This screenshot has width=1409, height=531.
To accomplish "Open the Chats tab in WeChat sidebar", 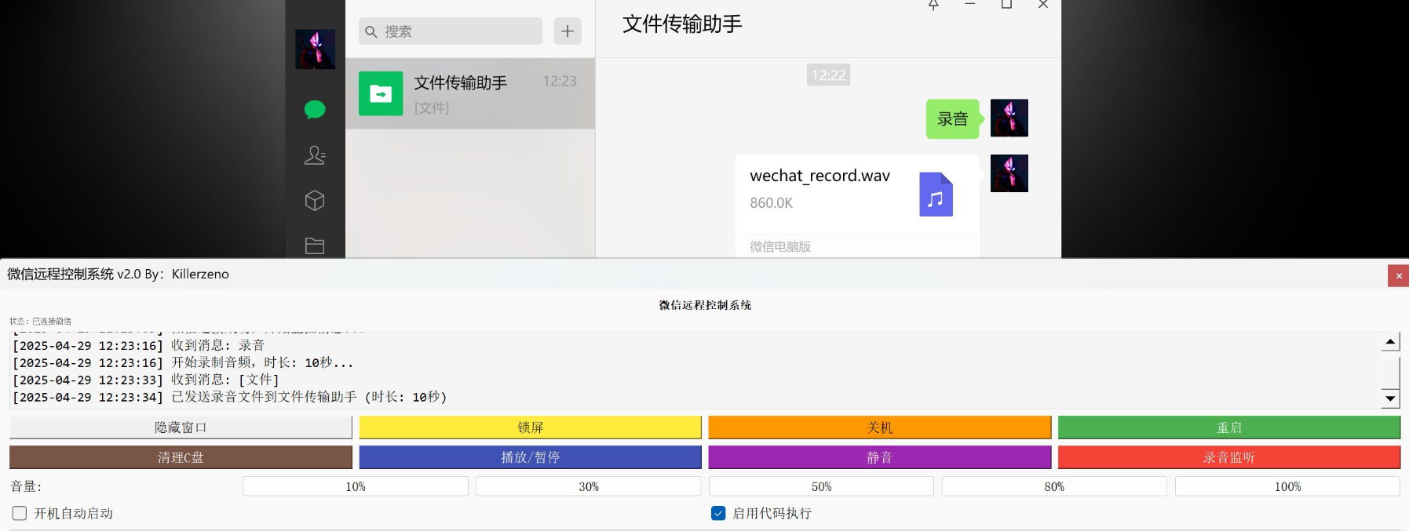I will 315,110.
